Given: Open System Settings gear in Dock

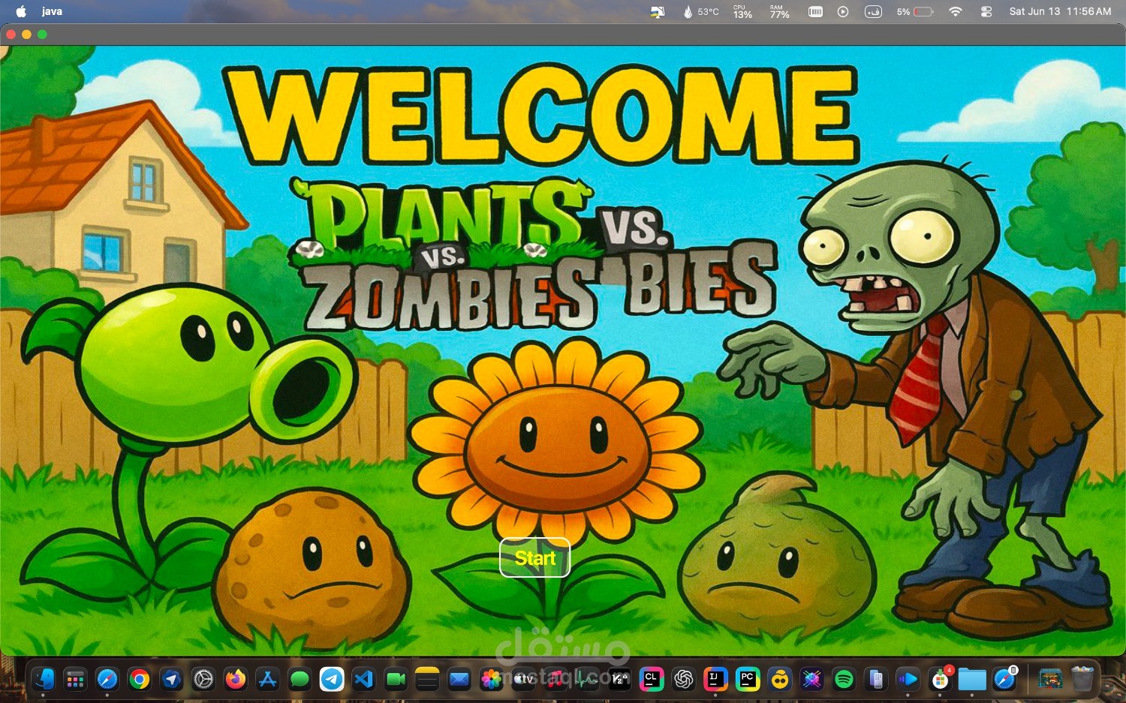Looking at the screenshot, I should 203,680.
